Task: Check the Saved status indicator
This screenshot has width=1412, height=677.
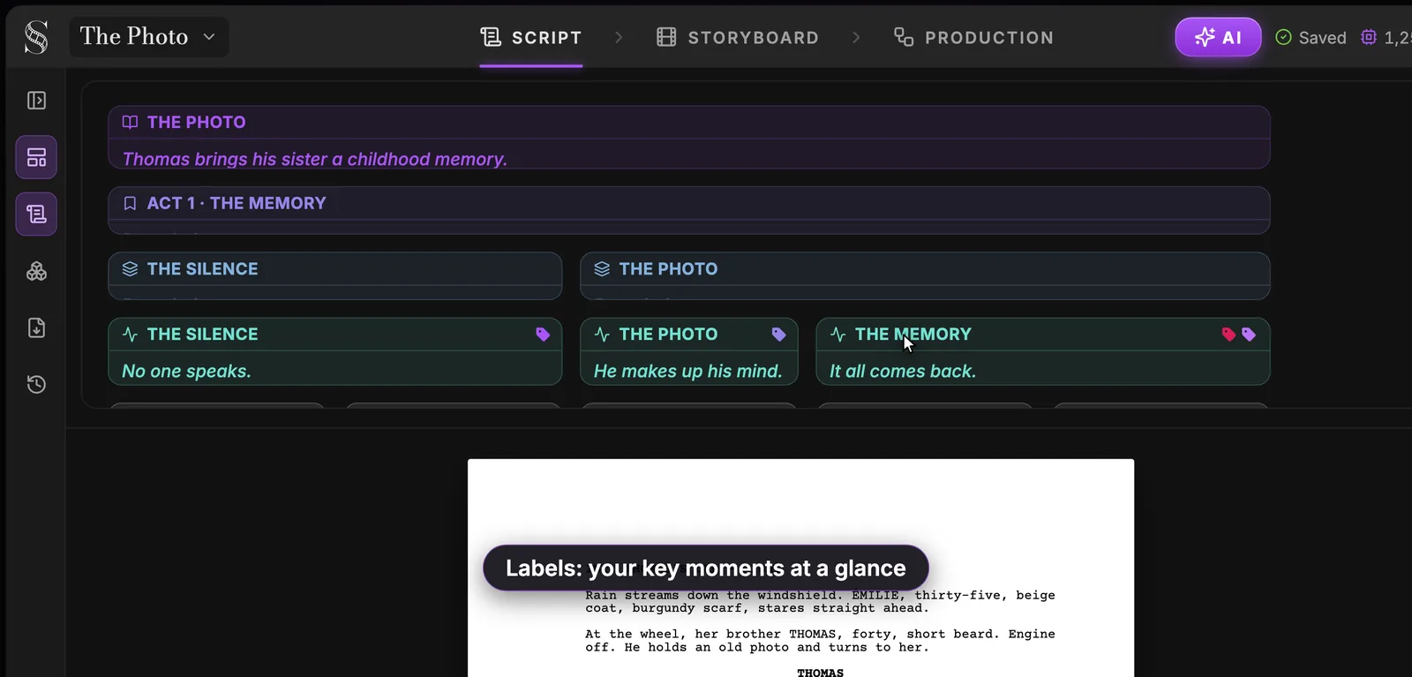Action: pyautogui.click(x=1311, y=37)
